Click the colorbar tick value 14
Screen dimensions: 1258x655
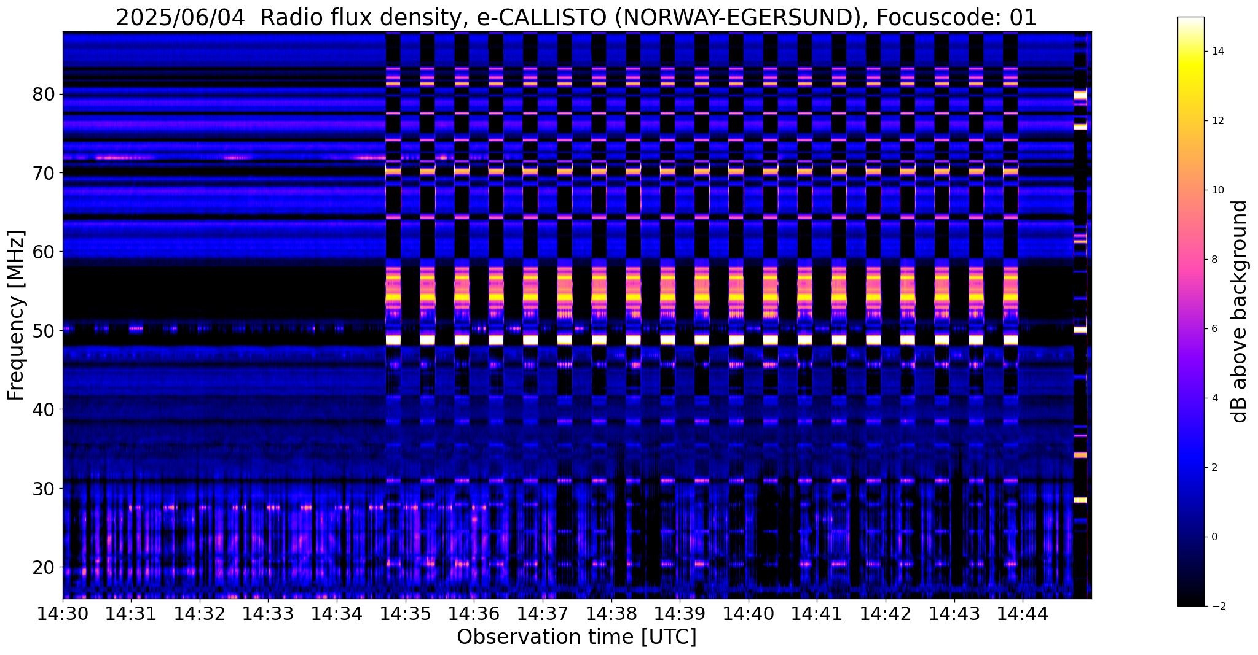coord(1217,52)
